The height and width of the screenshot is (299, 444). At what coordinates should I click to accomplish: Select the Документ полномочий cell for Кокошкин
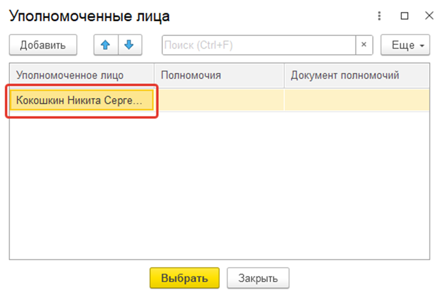tap(357, 100)
